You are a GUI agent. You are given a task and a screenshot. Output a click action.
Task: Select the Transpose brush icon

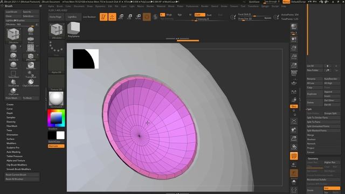tap(31, 74)
